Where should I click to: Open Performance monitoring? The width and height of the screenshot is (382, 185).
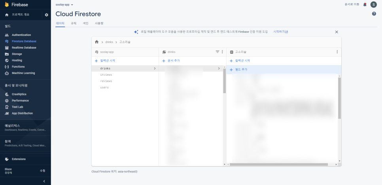(x=20, y=101)
